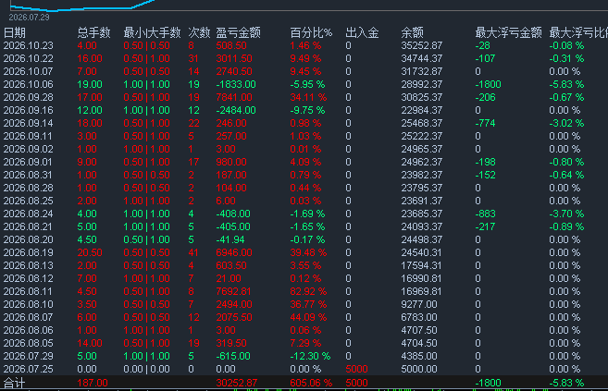Screen dimensions: 608x391
Task: Click profit value 2740.50
Action: [x=234, y=71]
